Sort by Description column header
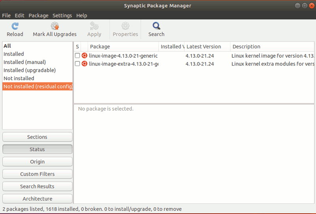The image size is (316, 214). coord(272,47)
